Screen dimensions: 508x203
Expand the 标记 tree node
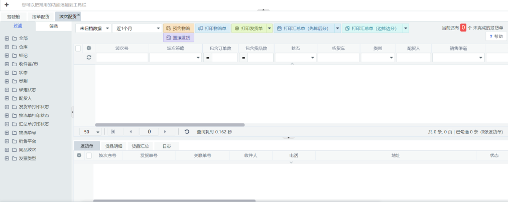click(x=7, y=55)
